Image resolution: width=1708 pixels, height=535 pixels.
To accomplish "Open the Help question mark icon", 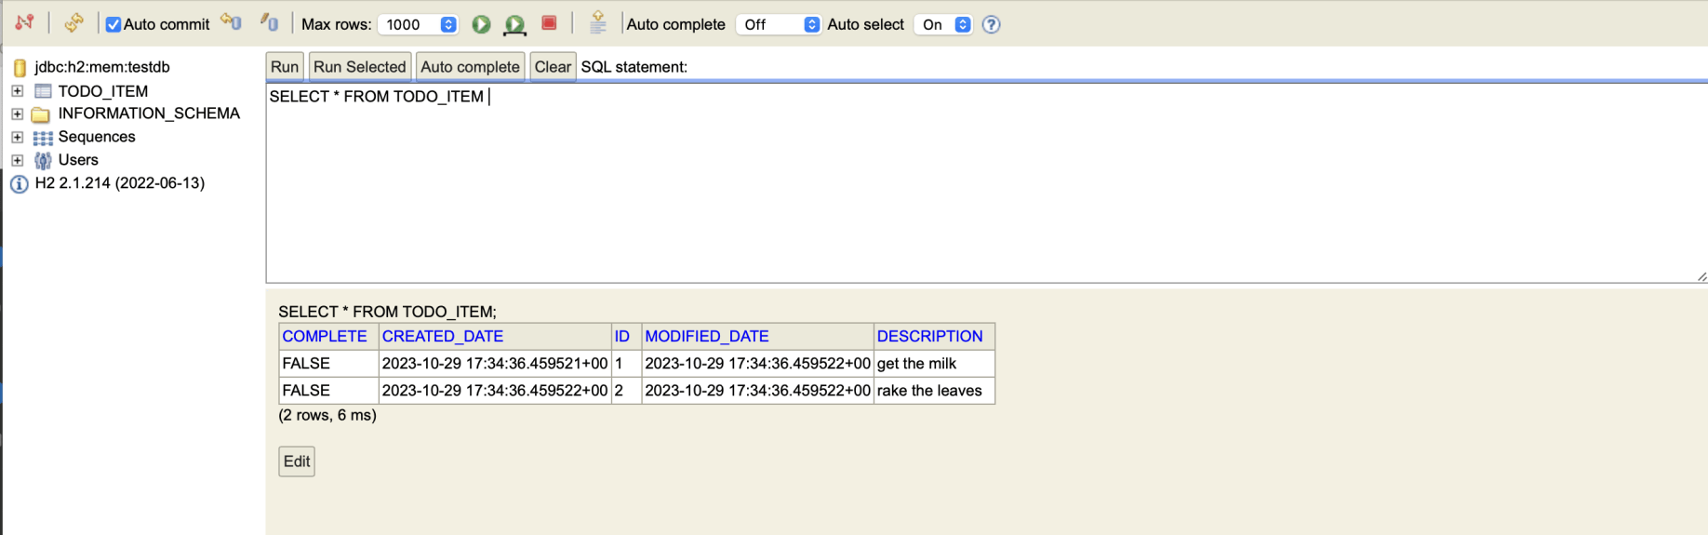I will [992, 24].
